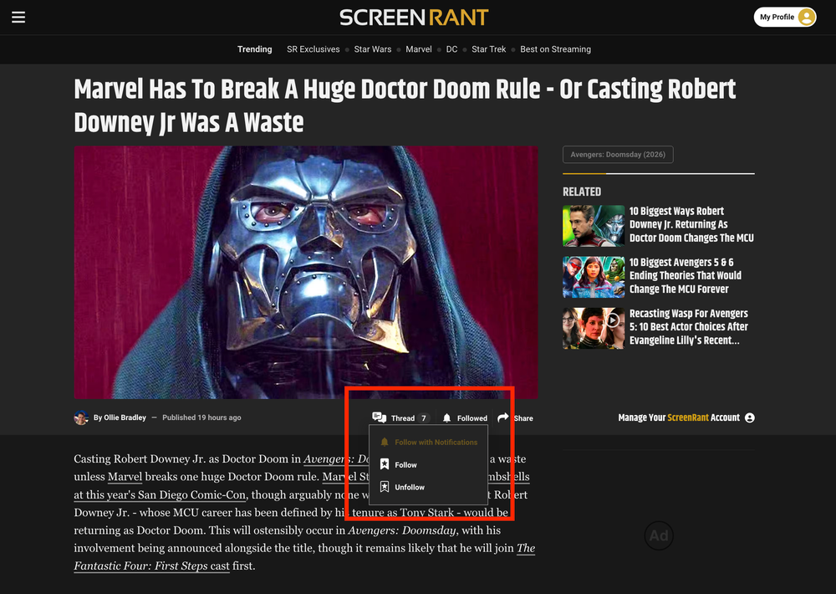Read 10 Biggest Ways Robert Downey Jr. Returning article
Screen dimensions: 836x594
(691, 224)
